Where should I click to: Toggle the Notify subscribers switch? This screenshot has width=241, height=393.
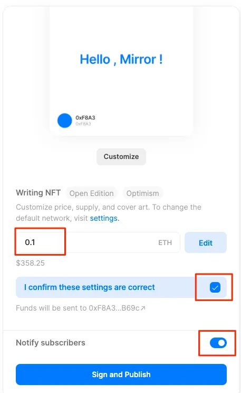pyautogui.click(x=218, y=343)
